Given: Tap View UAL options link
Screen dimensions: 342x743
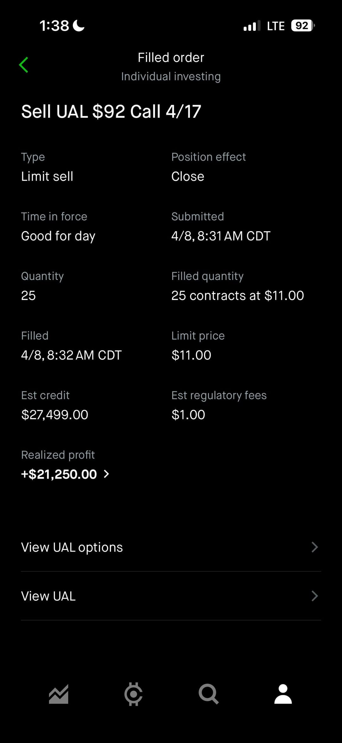Looking at the screenshot, I should pos(72,547).
